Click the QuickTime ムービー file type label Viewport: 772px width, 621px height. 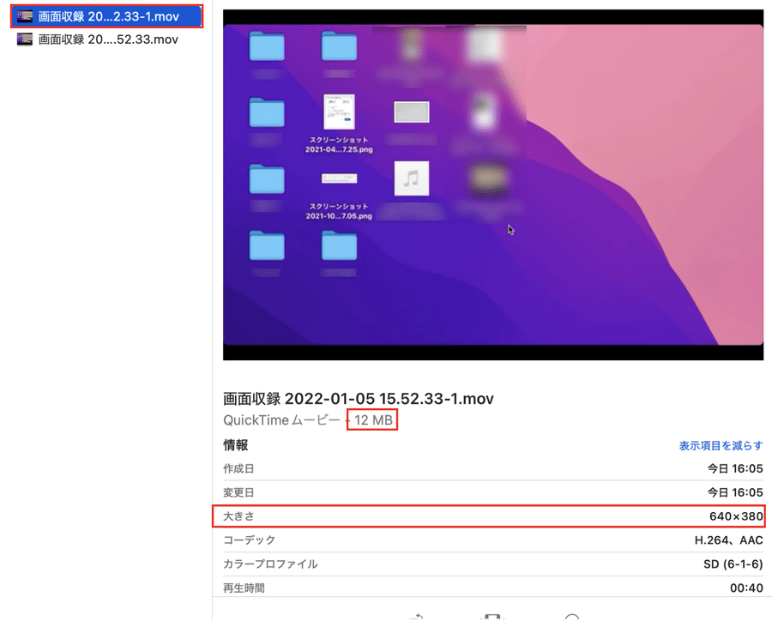tap(281, 420)
